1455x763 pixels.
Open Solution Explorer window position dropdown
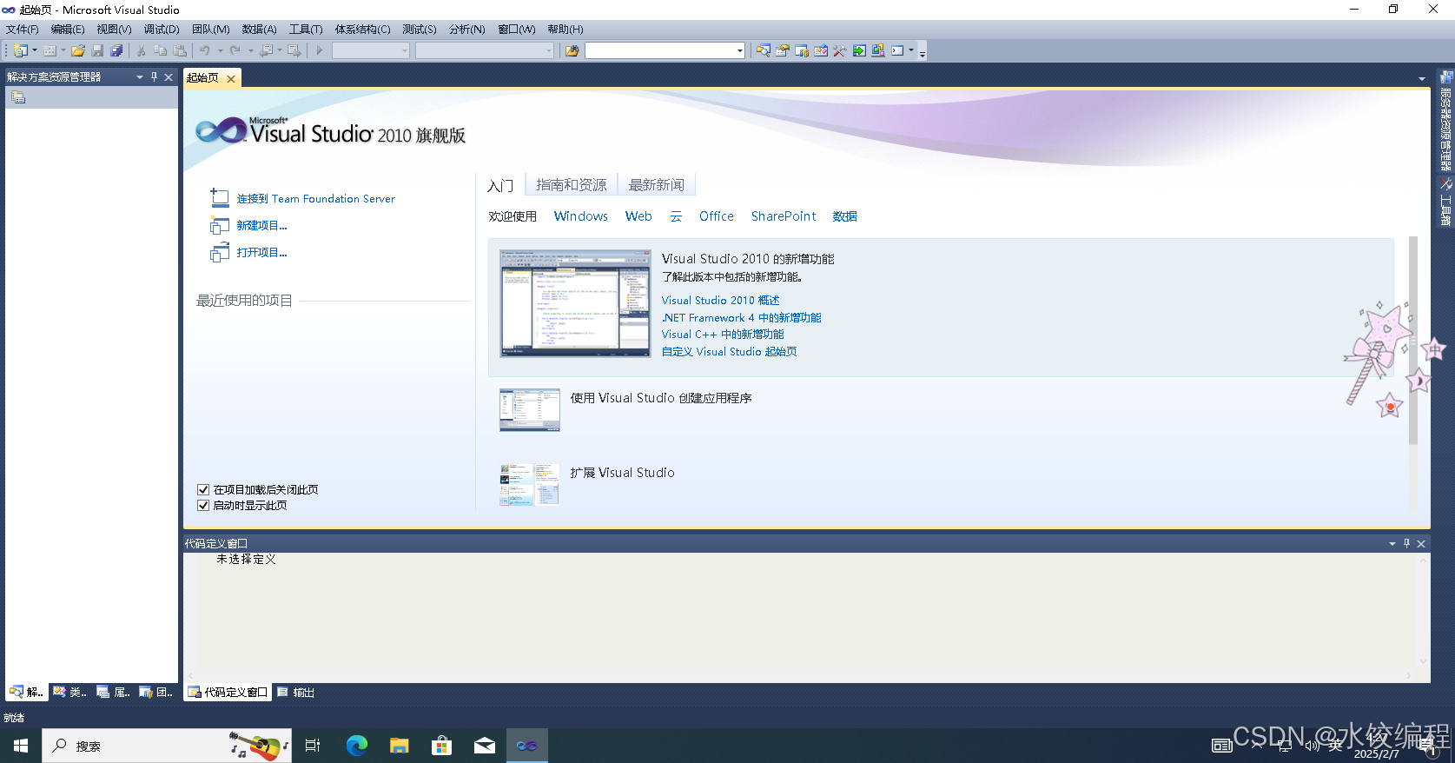139,76
